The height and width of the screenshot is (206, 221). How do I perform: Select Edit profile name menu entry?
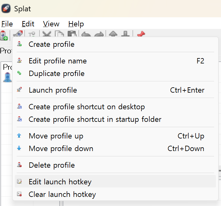point(115,61)
